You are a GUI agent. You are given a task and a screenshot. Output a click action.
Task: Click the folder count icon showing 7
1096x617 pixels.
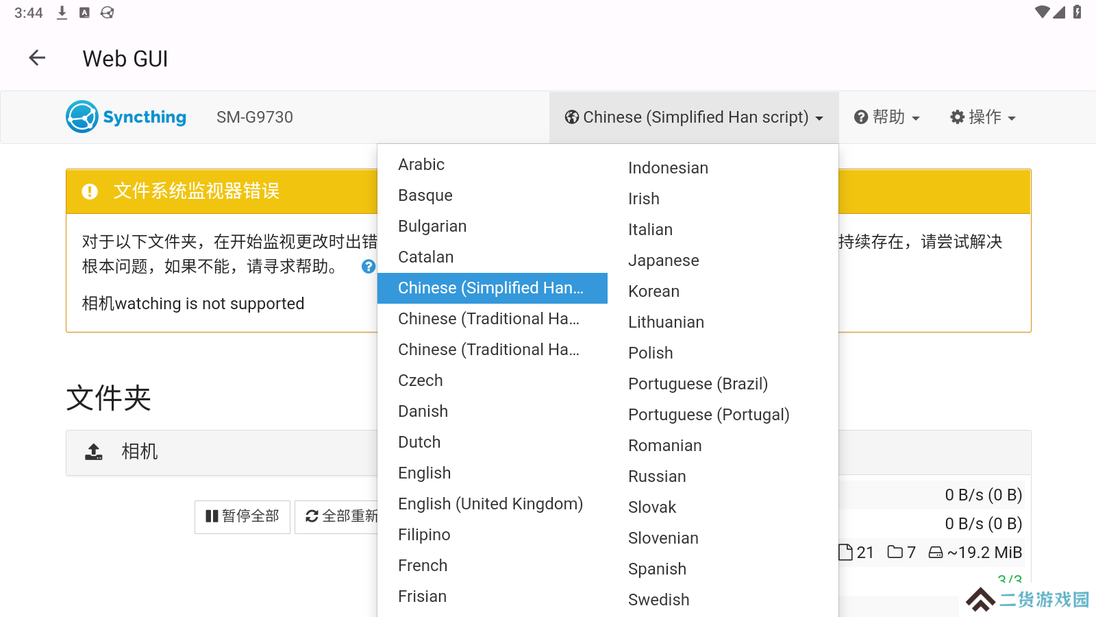click(x=895, y=552)
